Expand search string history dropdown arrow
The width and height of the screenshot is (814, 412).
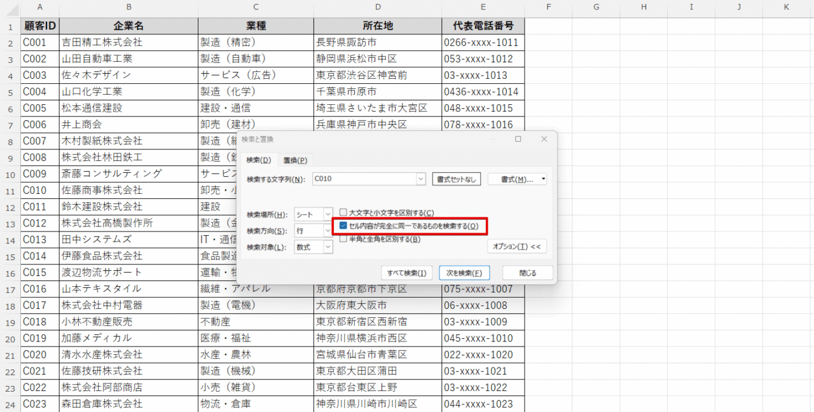(420, 179)
